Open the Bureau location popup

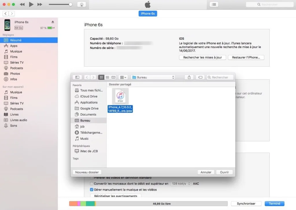coord(153,77)
